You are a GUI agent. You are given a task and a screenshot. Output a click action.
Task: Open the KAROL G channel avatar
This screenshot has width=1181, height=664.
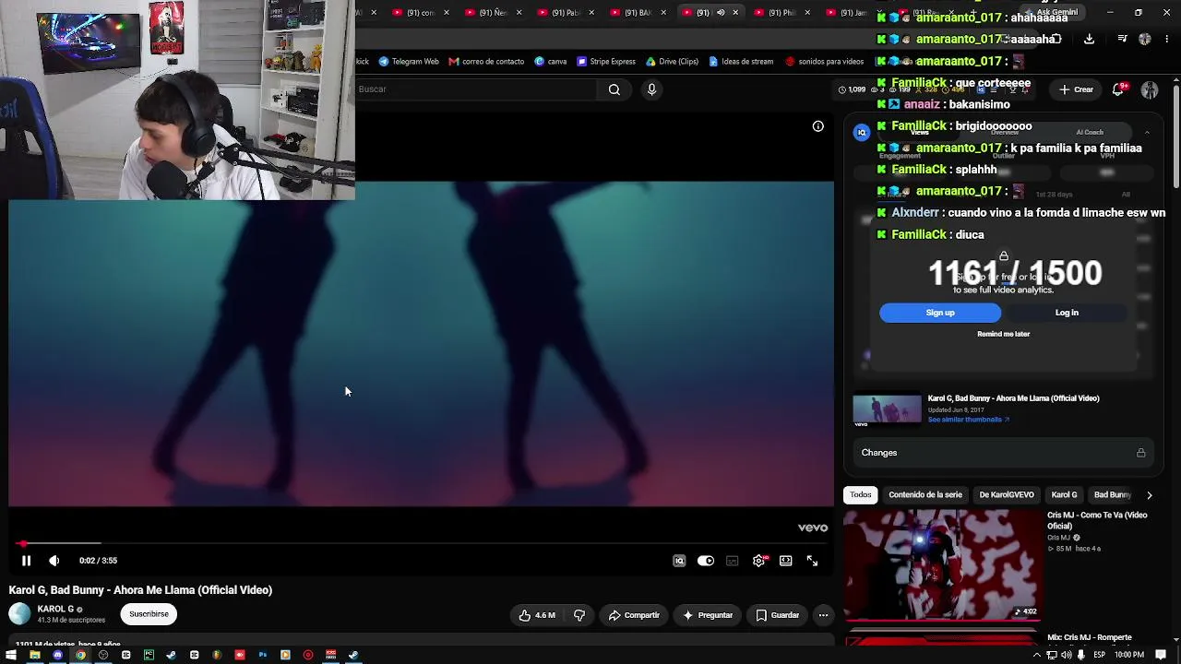pos(19,614)
